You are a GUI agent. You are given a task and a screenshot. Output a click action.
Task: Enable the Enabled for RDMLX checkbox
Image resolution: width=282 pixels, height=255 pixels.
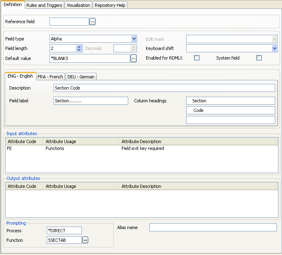197,58
